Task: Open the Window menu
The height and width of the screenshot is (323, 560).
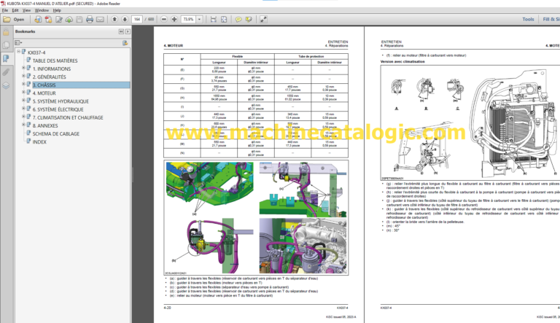Action: (x=42, y=10)
